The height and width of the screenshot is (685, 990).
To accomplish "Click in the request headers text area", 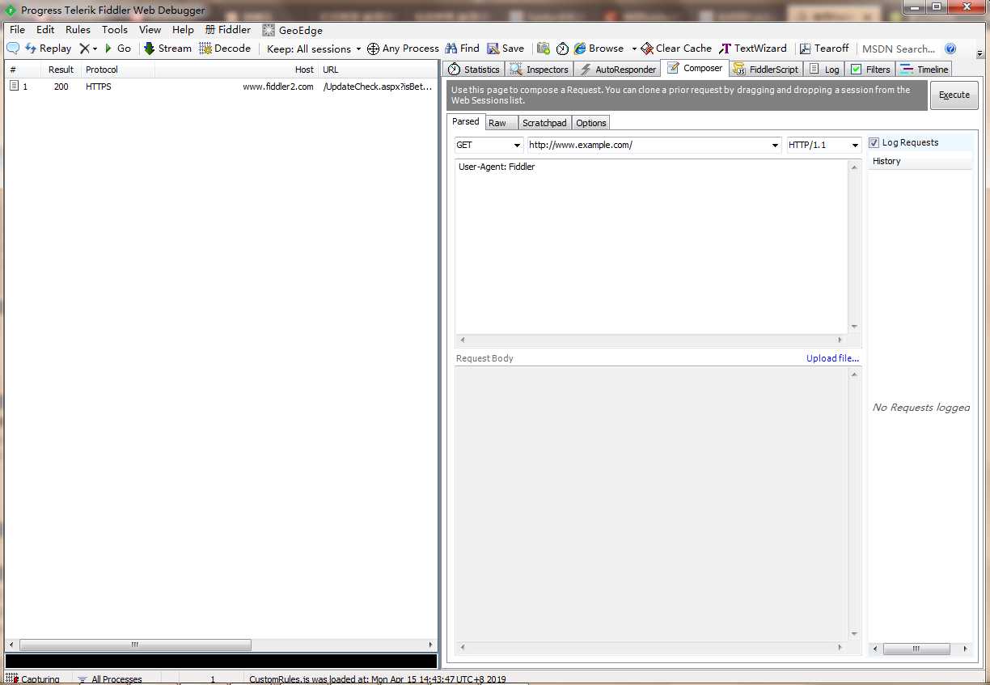I will (x=651, y=246).
